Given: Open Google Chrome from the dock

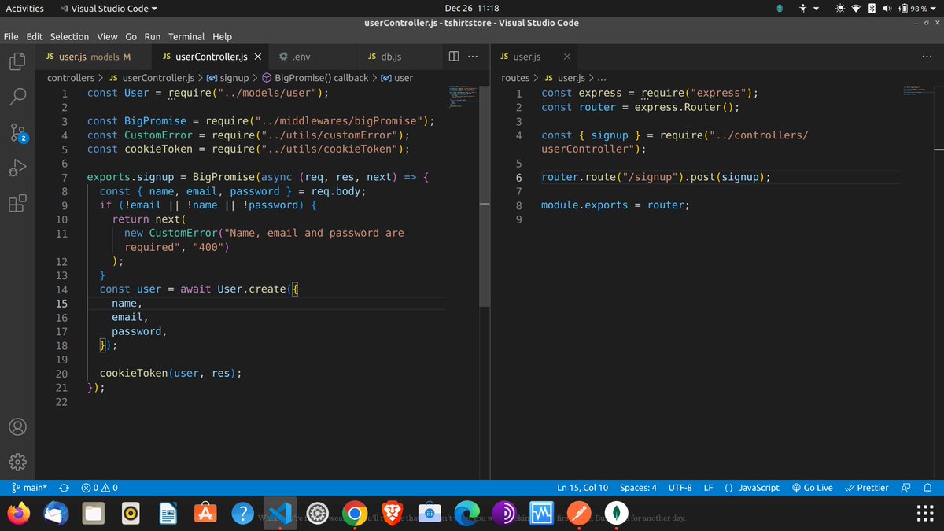Looking at the screenshot, I should pyautogui.click(x=355, y=514).
